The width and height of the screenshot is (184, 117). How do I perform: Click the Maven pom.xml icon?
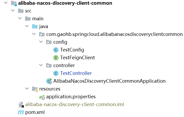click(21, 112)
